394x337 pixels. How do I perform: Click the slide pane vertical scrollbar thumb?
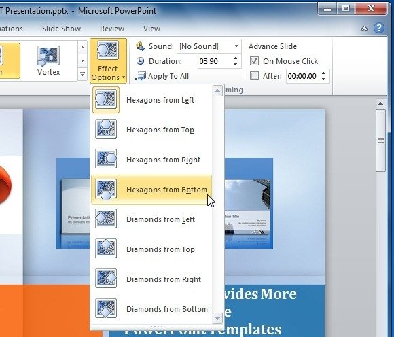click(380, 141)
